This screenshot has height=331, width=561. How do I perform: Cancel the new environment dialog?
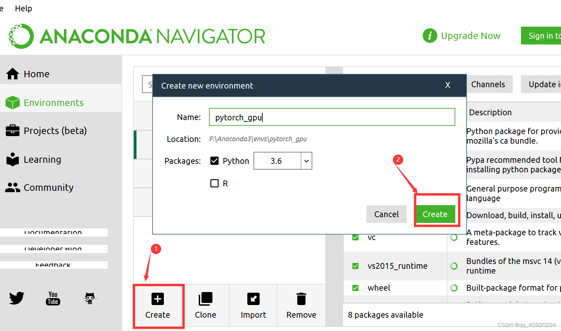(x=387, y=214)
